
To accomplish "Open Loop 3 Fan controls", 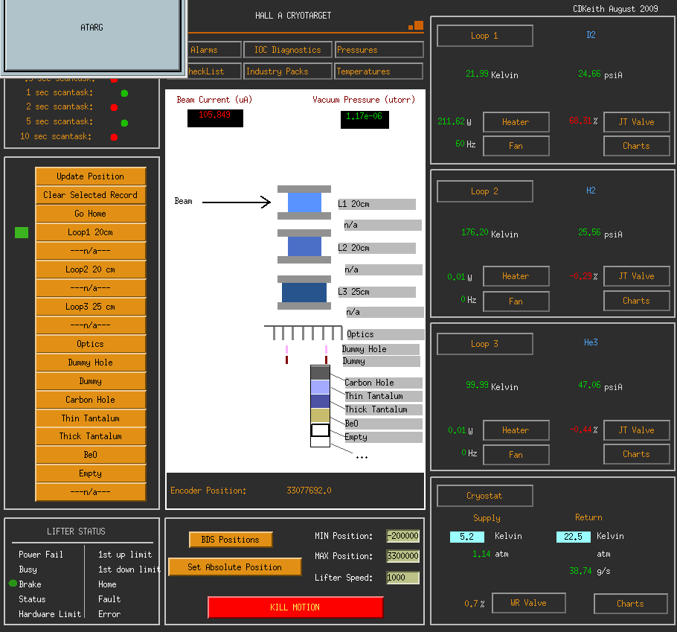I will tap(516, 454).
